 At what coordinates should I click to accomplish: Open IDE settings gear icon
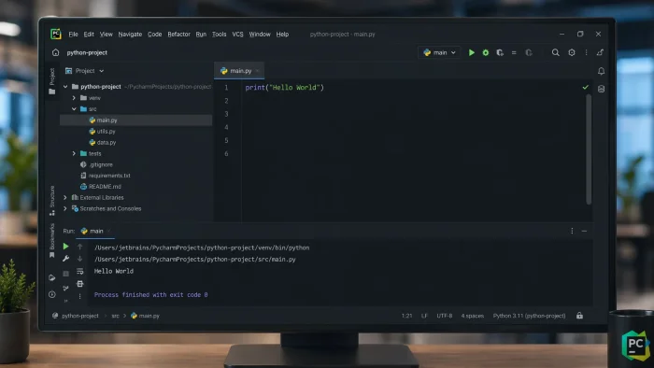point(572,52)
